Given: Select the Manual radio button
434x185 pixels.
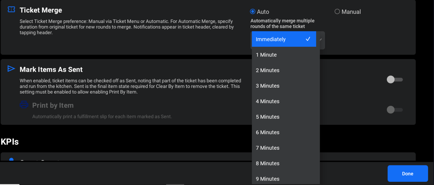Looking at the screenshot, I should (337, 12).
